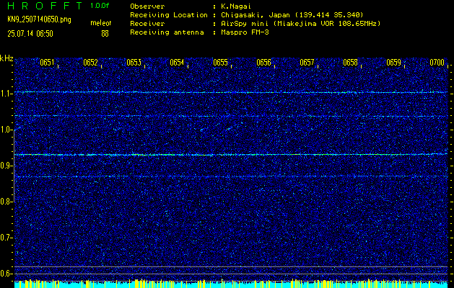The width and height of the screenshot is (454, 288).
Task: Click the Chigasaki, Japan location text
Action: (x=292, y=15)
